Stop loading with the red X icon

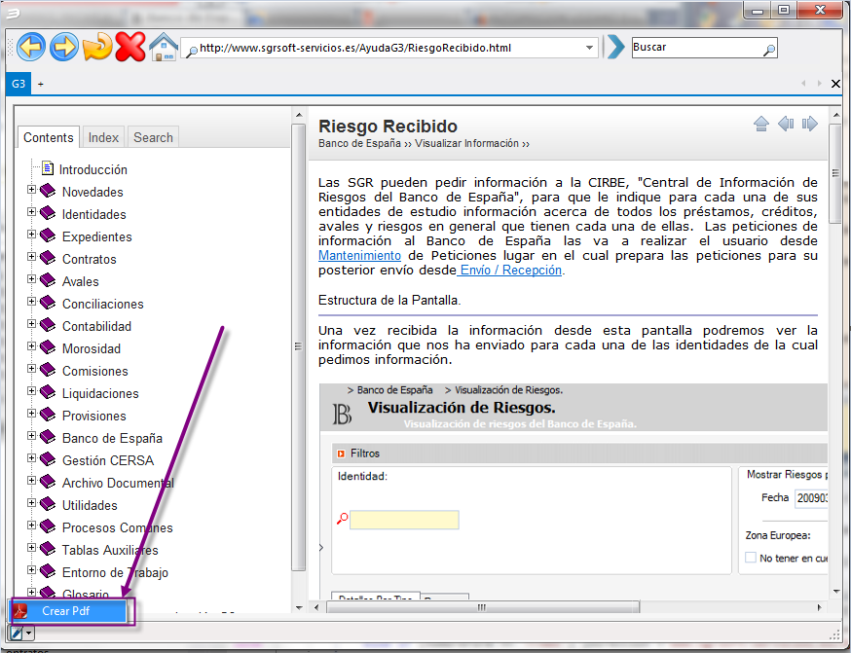pos(130,47)
